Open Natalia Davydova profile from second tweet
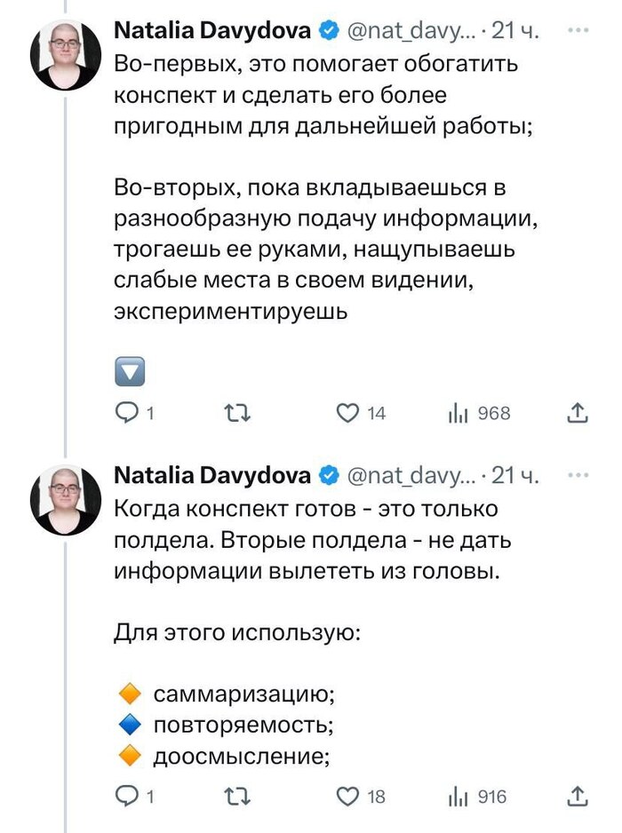Viewport: 622px width, 833px height. tap(212, 475)
